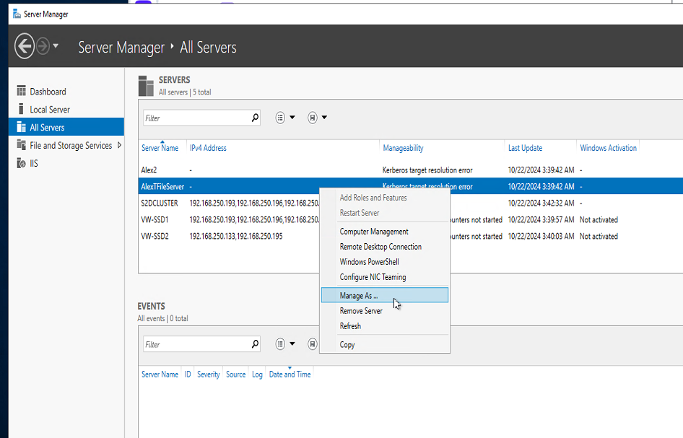Sort events by Log column

(257, 375)
